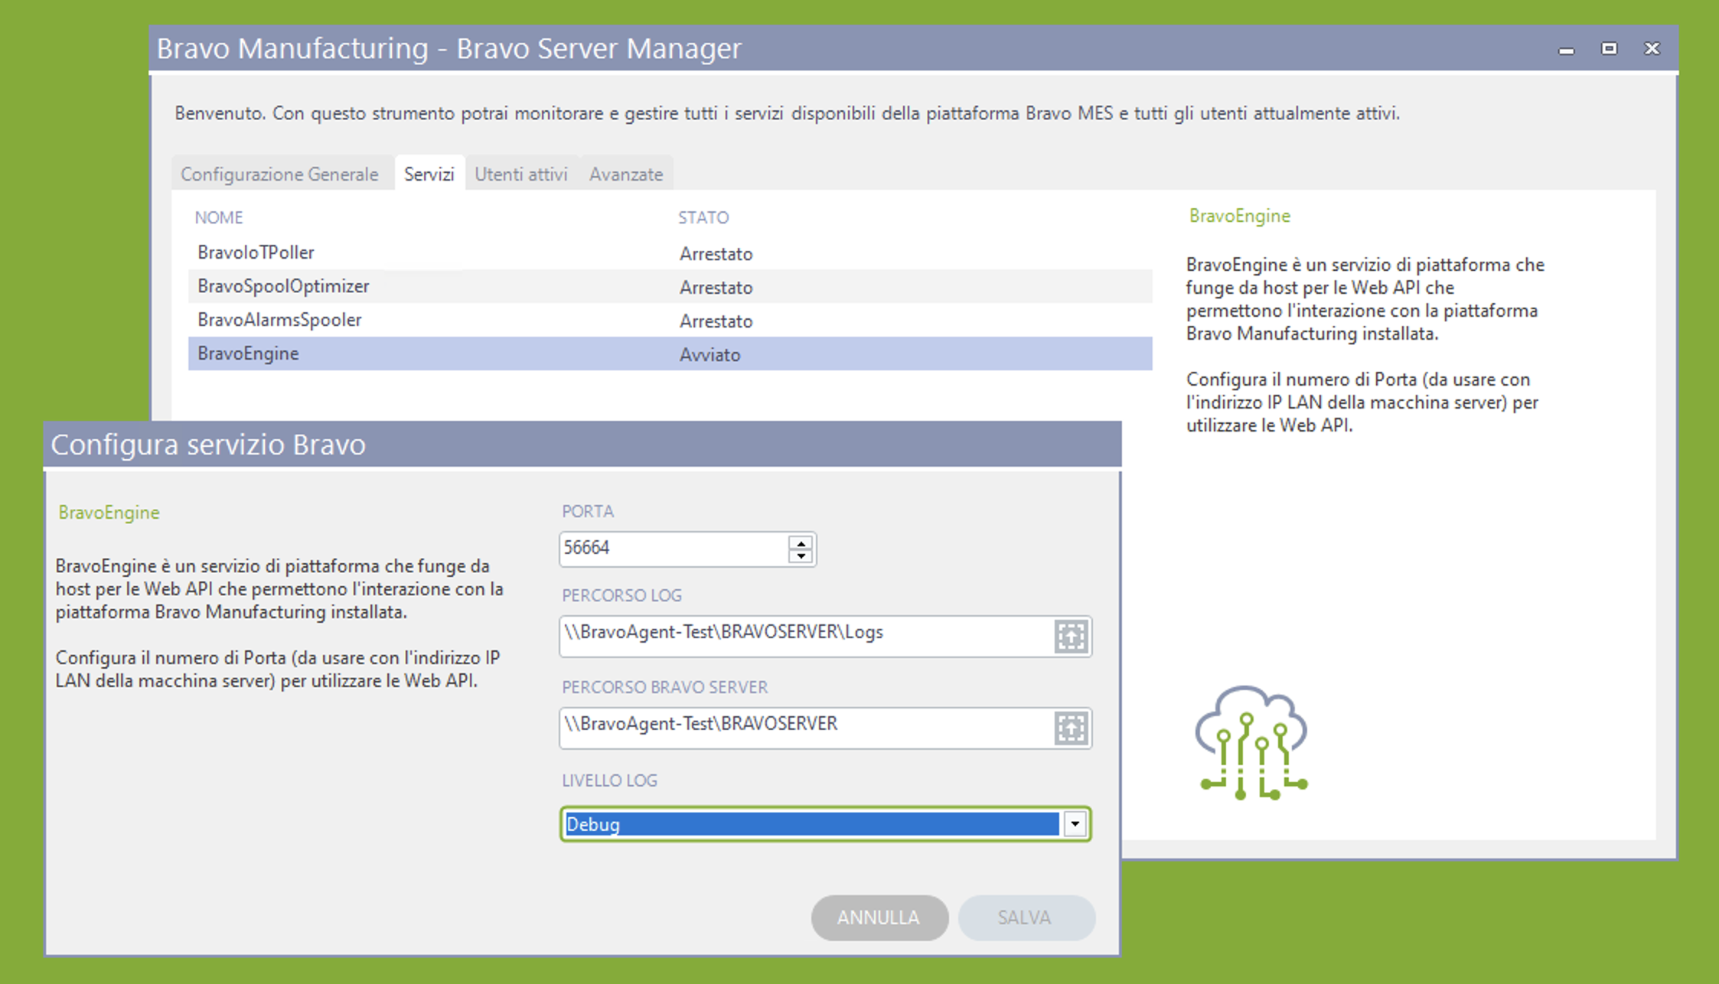Close the Bravo Server Manager window
This screenshot has width=1719, height=984.
point(1652,48)
